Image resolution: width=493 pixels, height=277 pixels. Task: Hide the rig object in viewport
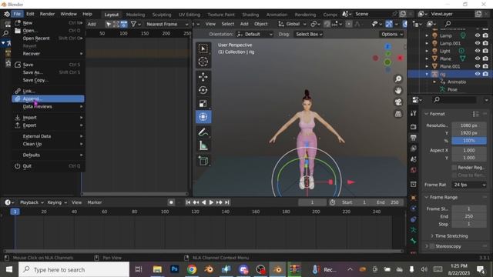[478, 74]
